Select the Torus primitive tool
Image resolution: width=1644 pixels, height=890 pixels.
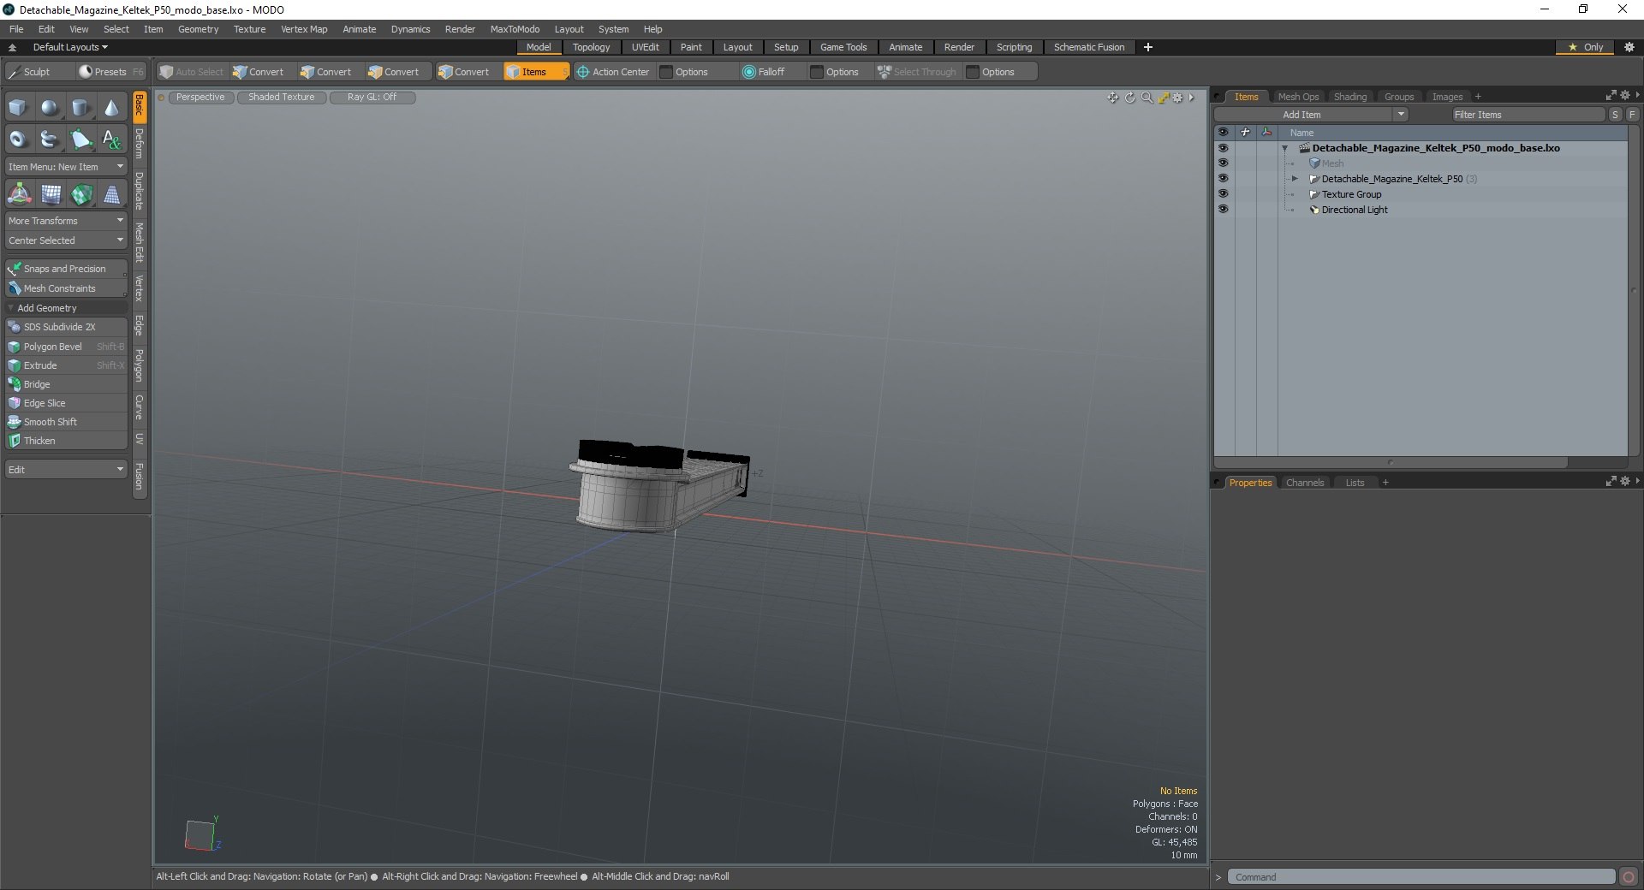click(18, 139)
